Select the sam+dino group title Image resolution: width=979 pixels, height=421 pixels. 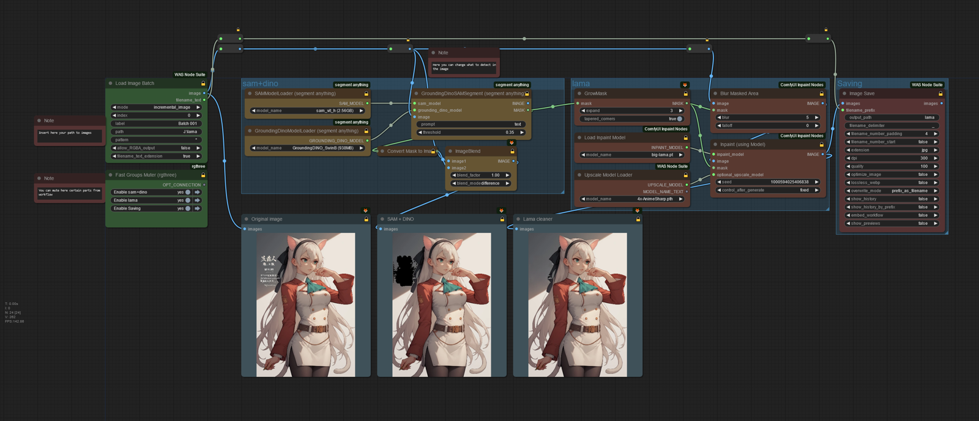(x=260, y=84)
